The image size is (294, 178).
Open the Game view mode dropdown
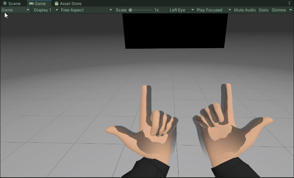(15, 10)
